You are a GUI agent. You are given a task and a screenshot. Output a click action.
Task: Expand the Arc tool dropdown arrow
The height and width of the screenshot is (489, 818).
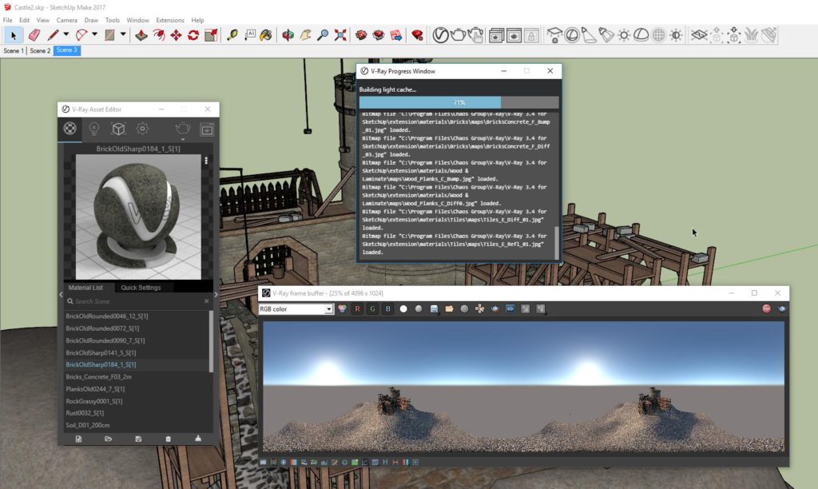pyautogui.click(x=95, y=34)
